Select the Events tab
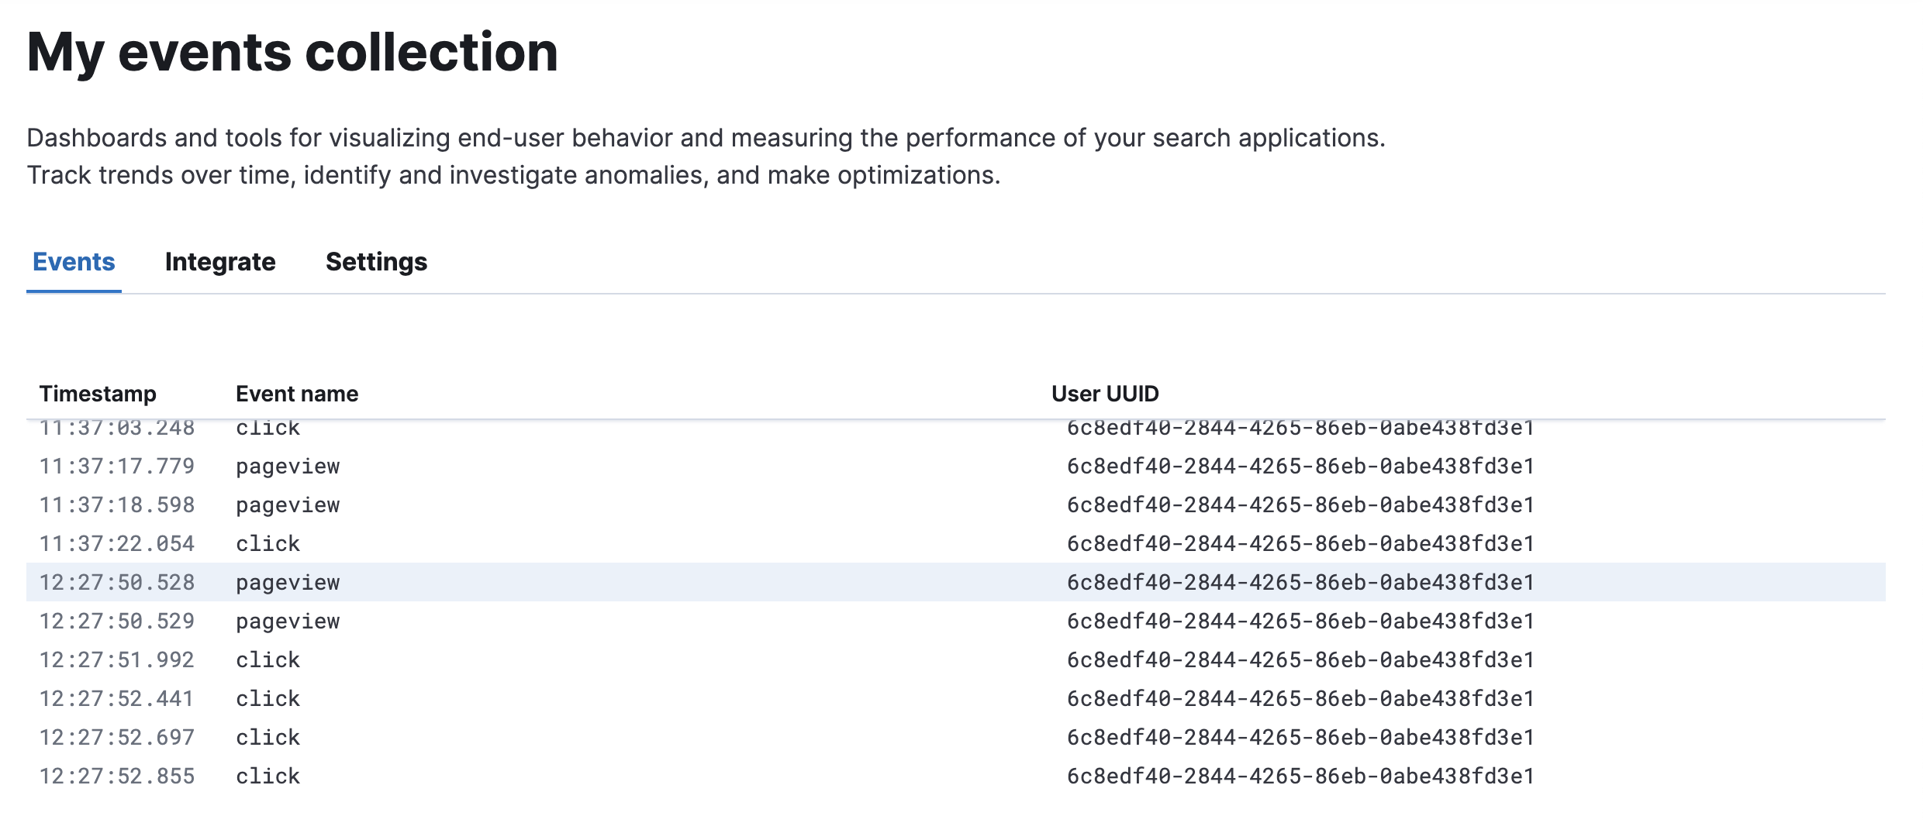This screenshot has width=1923, height=823. coord(74,262)
